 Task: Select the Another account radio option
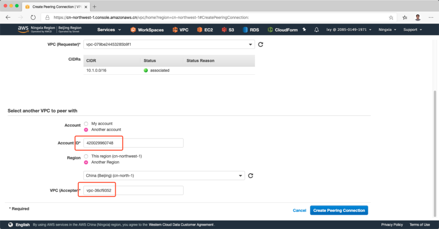[x=86, y=130]
